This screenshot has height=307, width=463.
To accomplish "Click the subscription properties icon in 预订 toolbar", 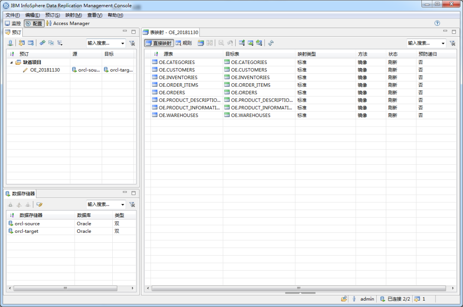I will pyautogui.click(x=31, y=43).
